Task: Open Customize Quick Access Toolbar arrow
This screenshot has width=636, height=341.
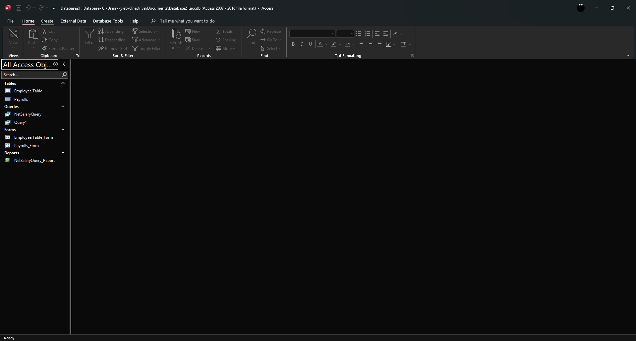Action: coord(54,8)
